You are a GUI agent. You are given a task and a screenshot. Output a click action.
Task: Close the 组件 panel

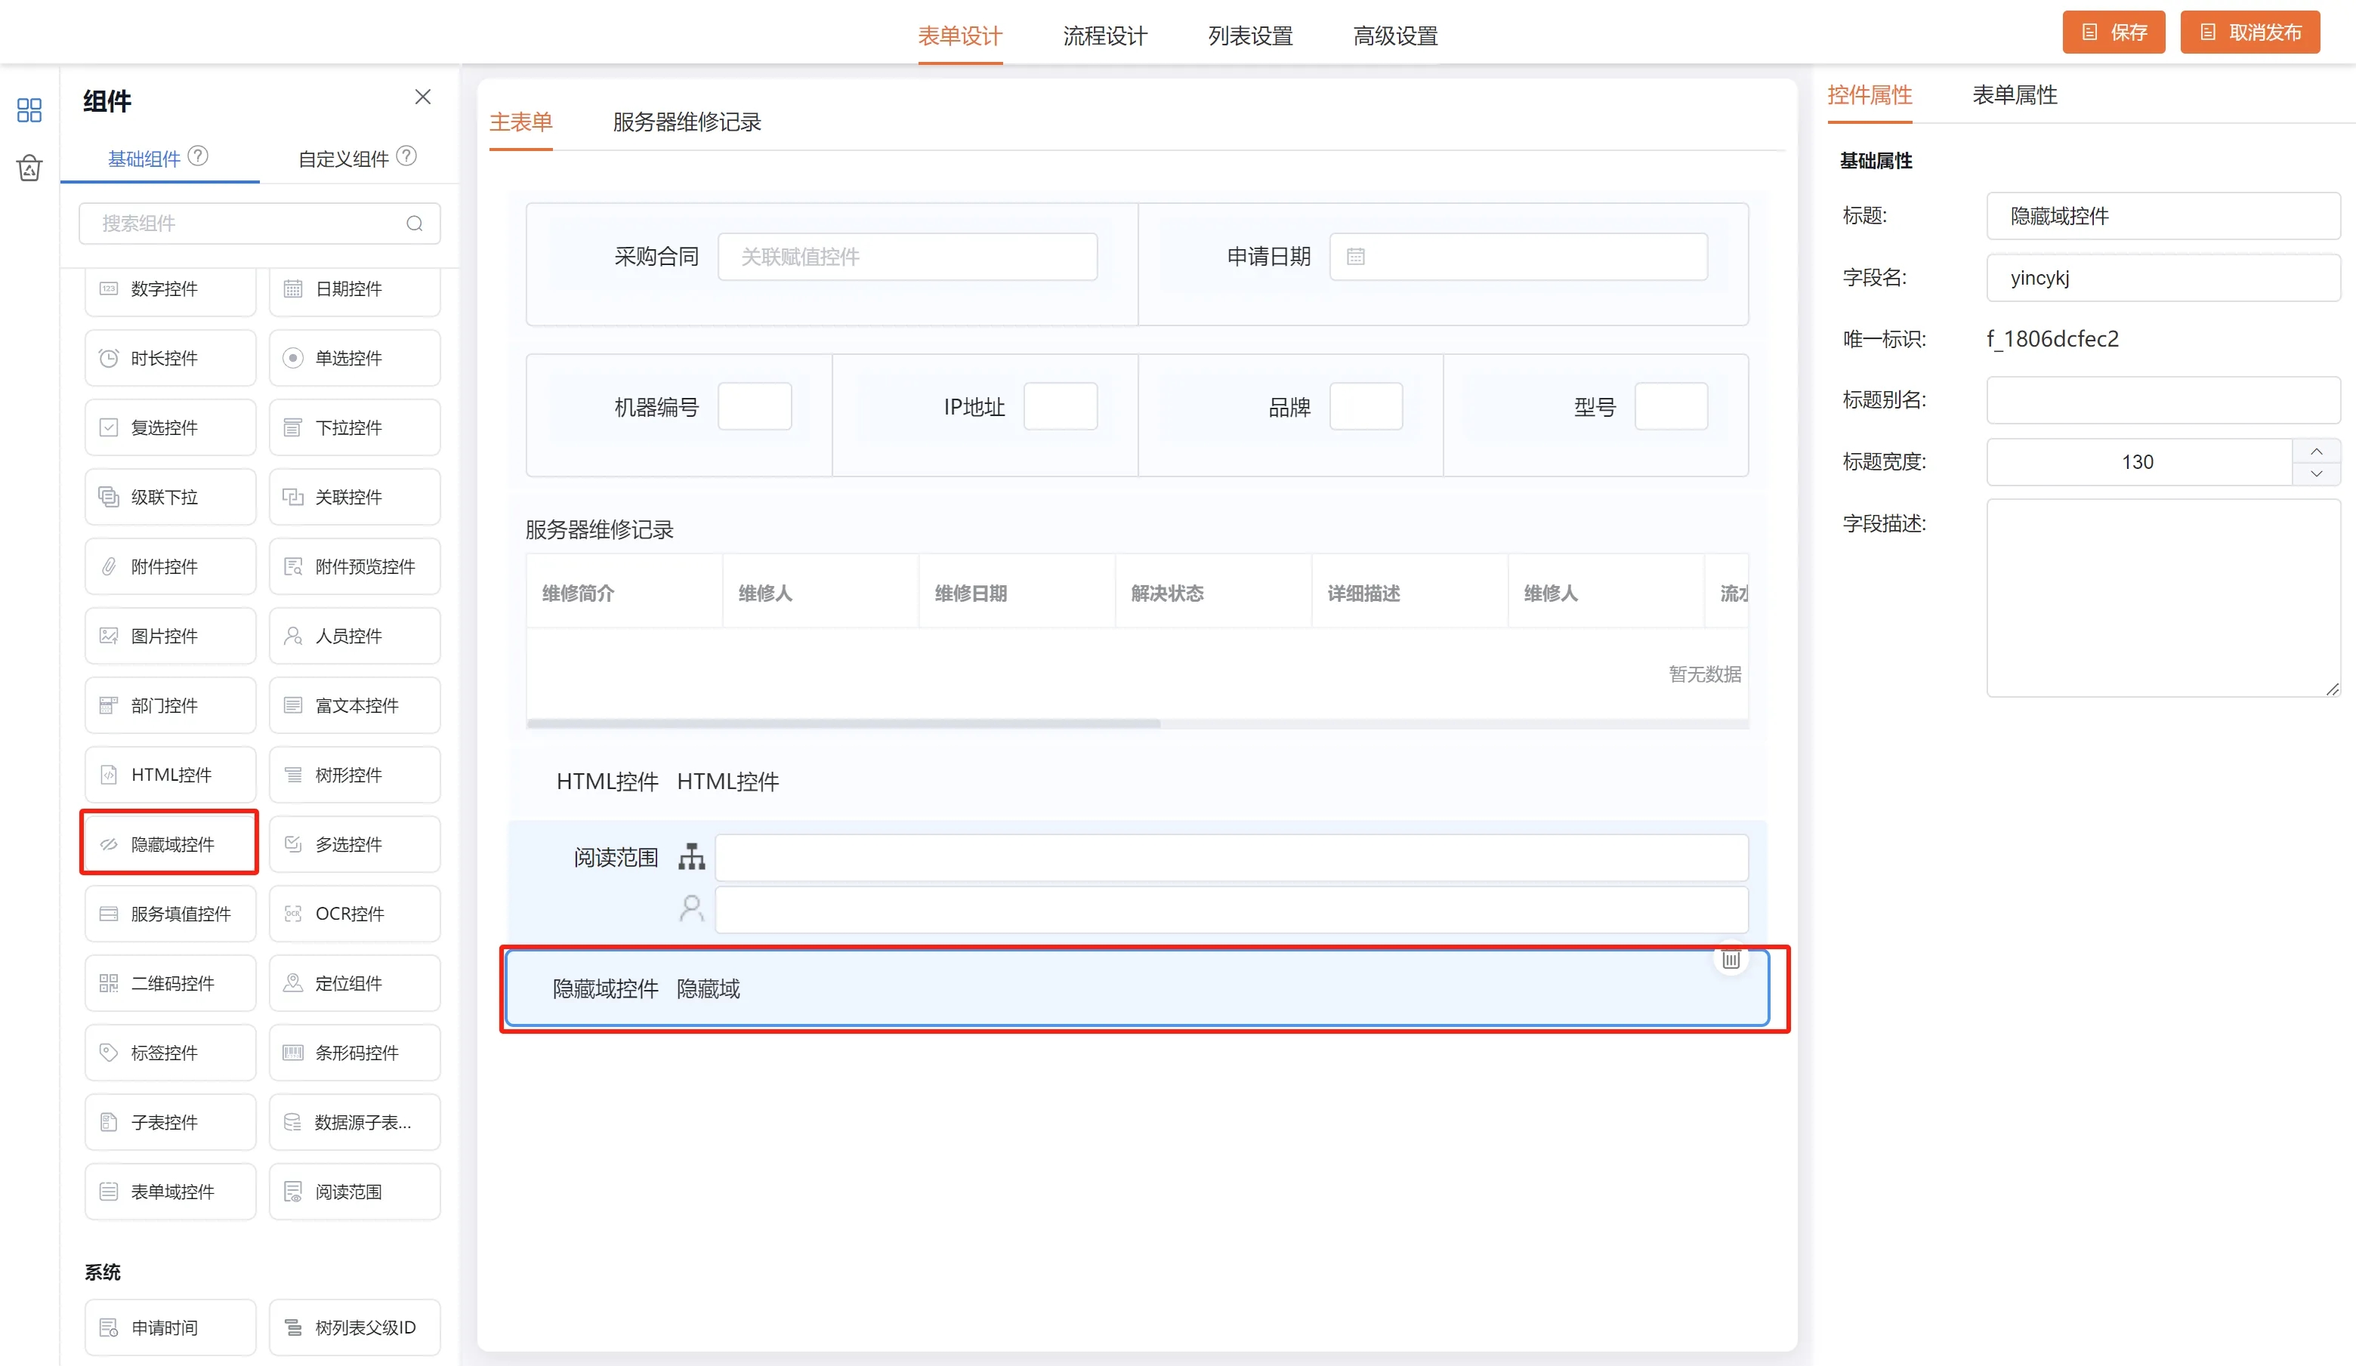(x=422, y=97)
